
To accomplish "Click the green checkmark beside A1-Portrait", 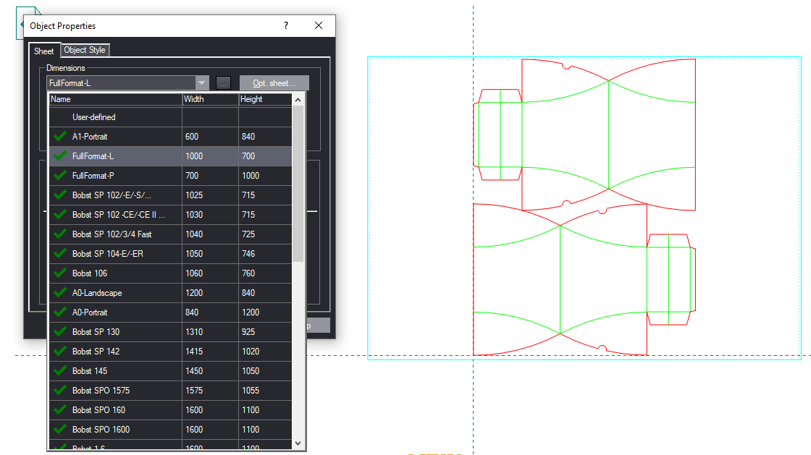I will pos(60,136).
